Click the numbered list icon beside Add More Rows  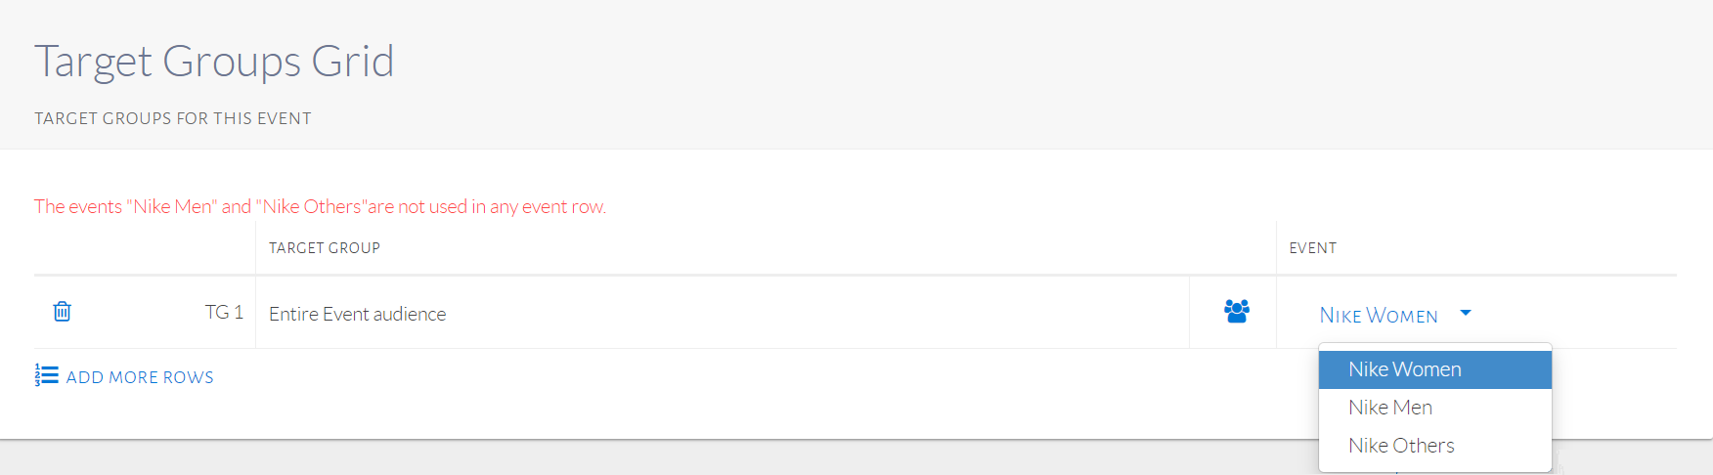tap(46, 375)
